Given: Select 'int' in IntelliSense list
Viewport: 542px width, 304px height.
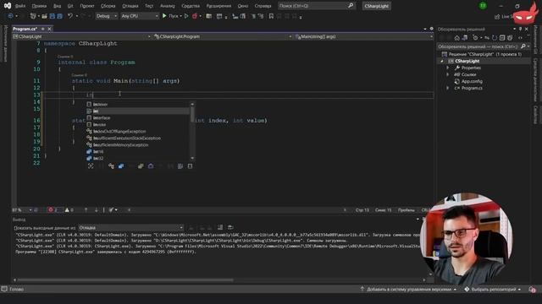Looking at the screenshot, I should (x=137, y=111).
